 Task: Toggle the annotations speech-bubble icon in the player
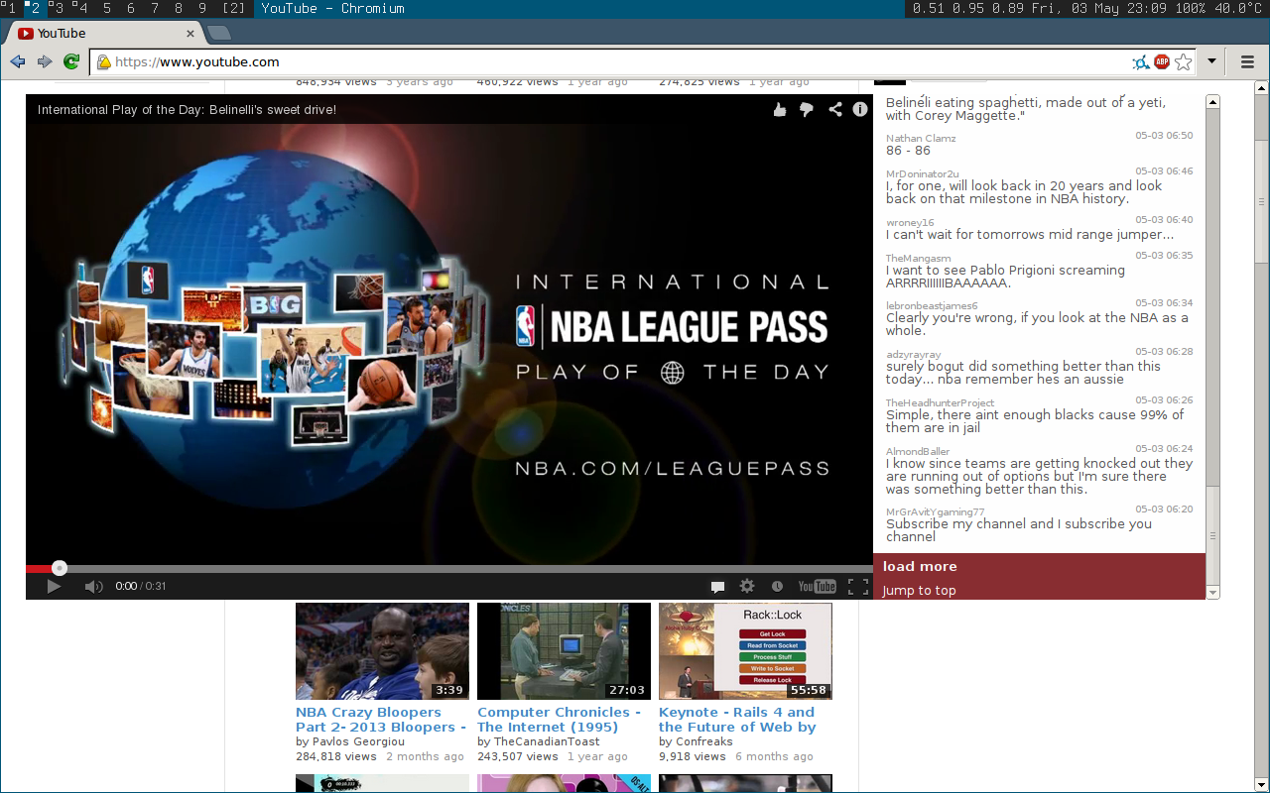point(717,587)
